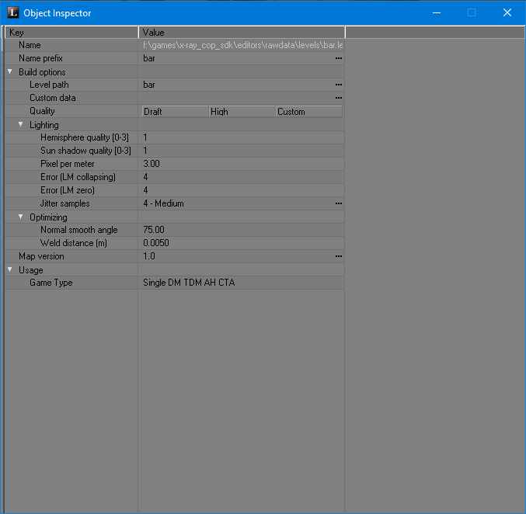
Task: Collapse the Optimizing section
Action: point(21,217)
